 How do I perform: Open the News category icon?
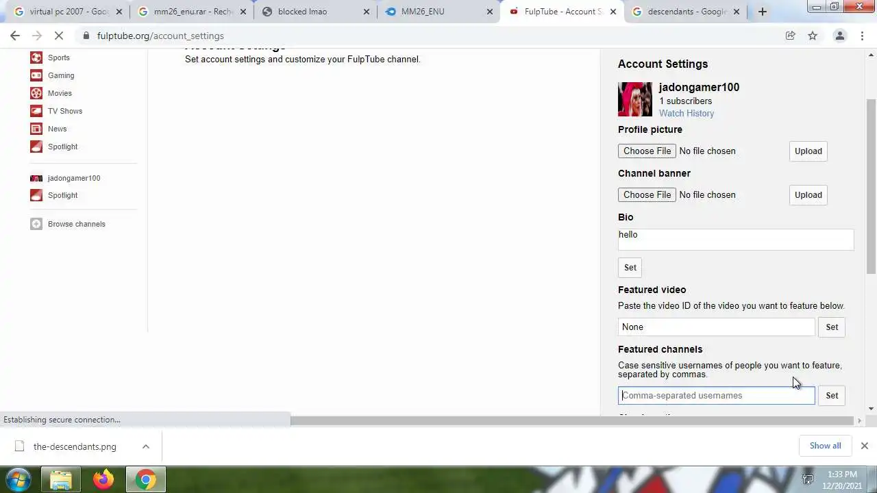click(36, 129)
